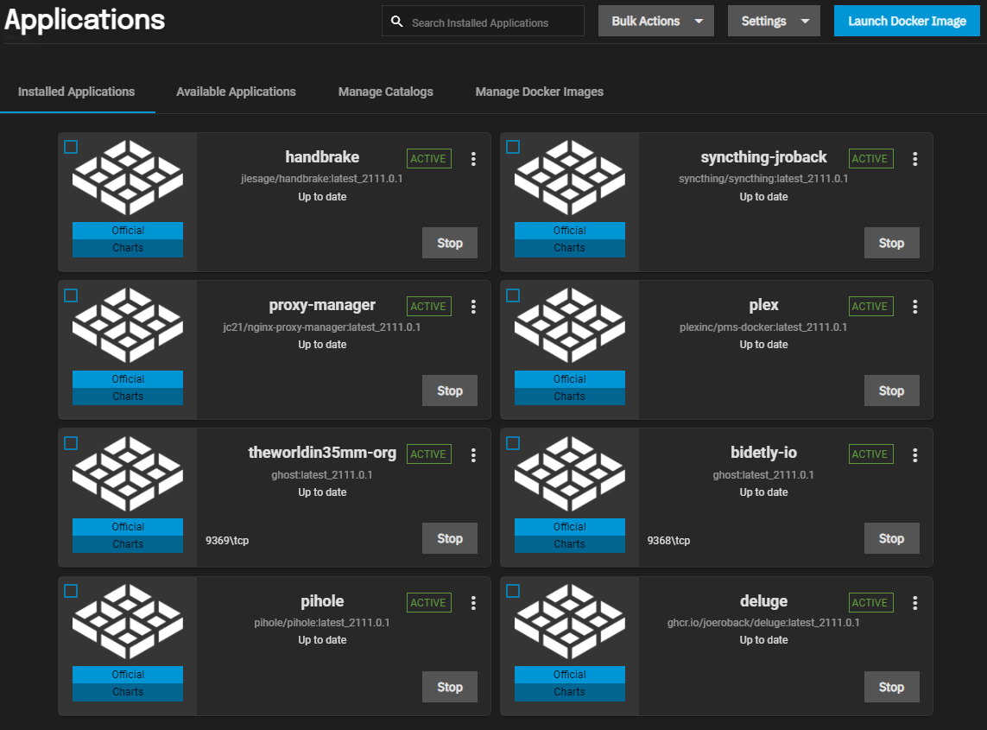Select the bidetly-io checkbox
This screenshot has width=987, height=730.
513,443
